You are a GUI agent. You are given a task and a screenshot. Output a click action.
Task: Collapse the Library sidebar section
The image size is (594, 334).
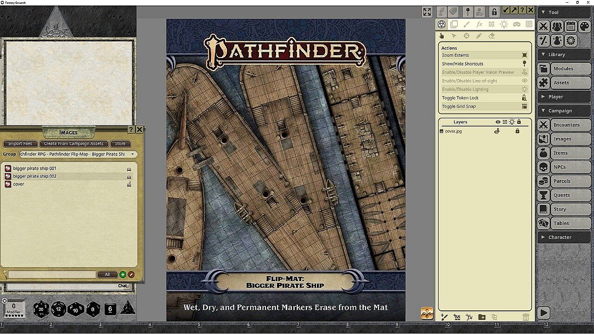(x=564, y=55)
